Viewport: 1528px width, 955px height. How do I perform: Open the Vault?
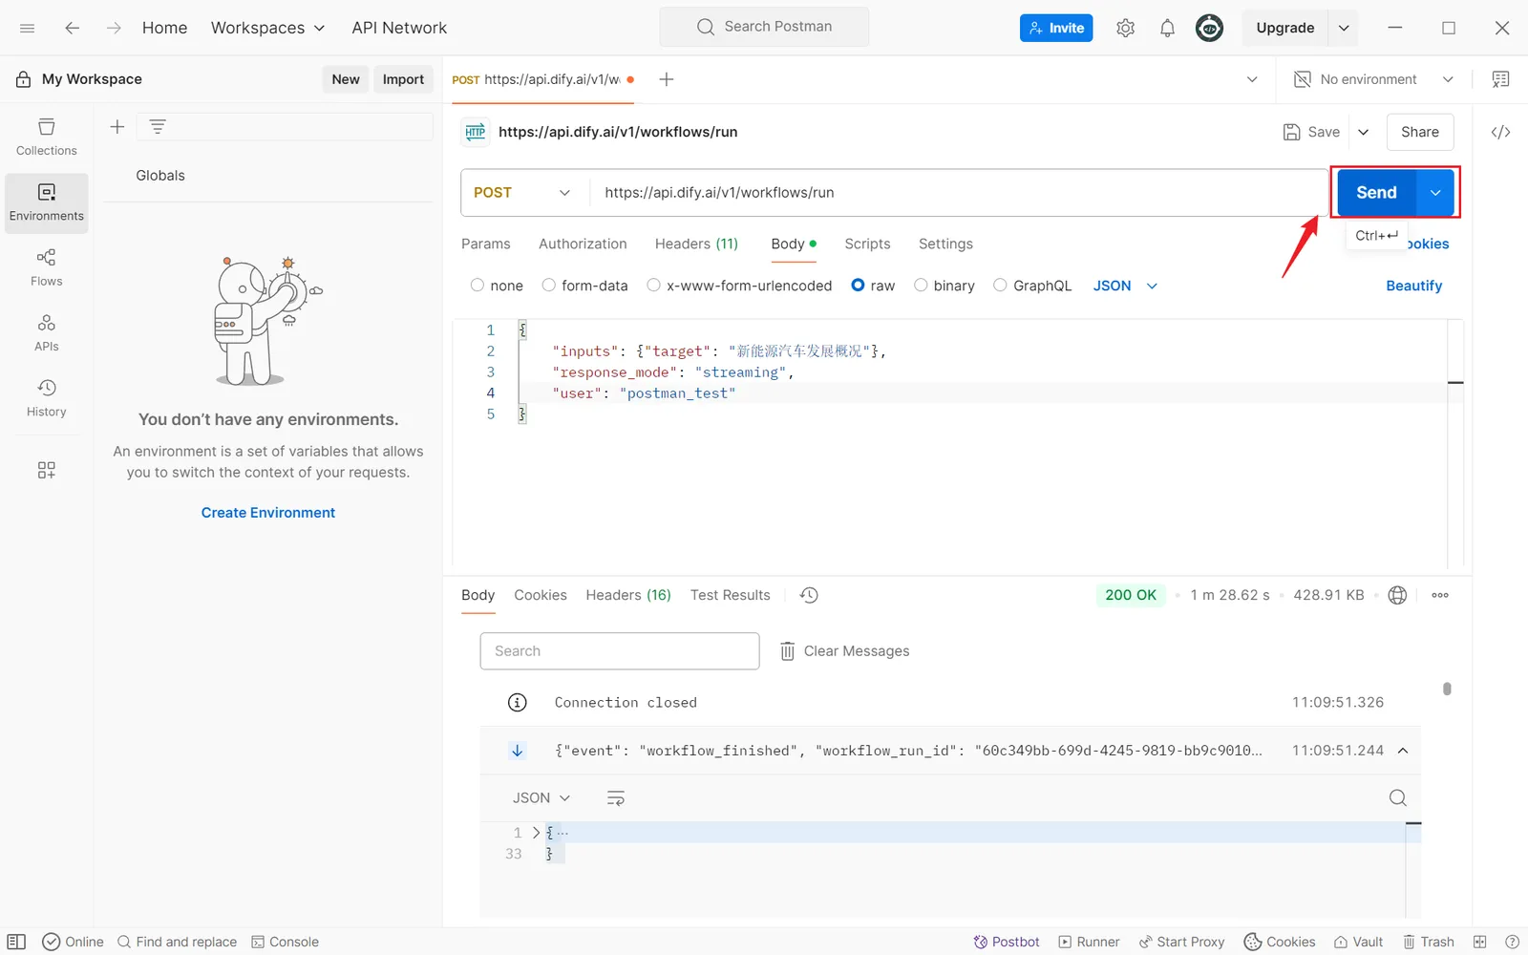coord(1358,942)
